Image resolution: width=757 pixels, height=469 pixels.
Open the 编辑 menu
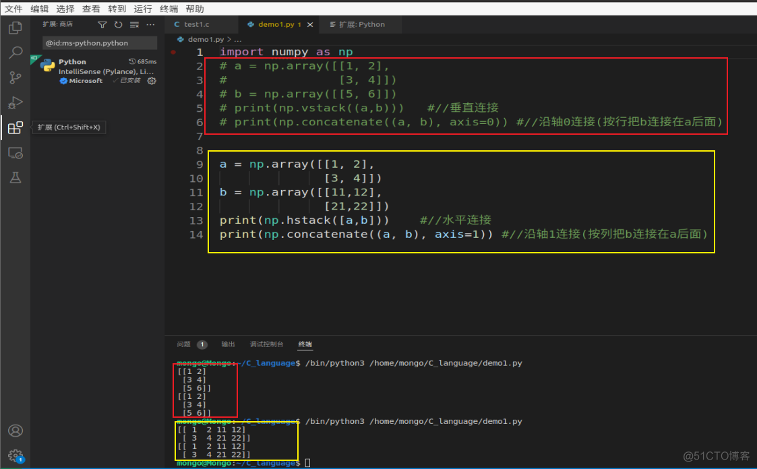click(40, 9)
